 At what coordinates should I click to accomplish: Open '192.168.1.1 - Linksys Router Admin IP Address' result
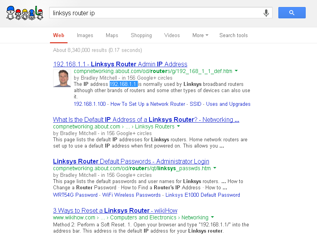pos(120,64)
